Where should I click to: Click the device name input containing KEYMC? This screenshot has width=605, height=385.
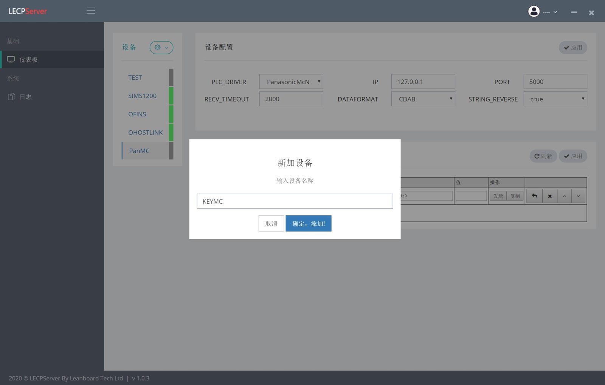click(295, 201)
